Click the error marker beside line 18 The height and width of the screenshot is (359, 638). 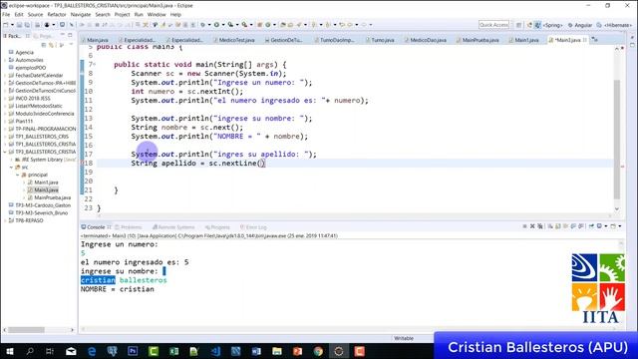coord(82,164)
